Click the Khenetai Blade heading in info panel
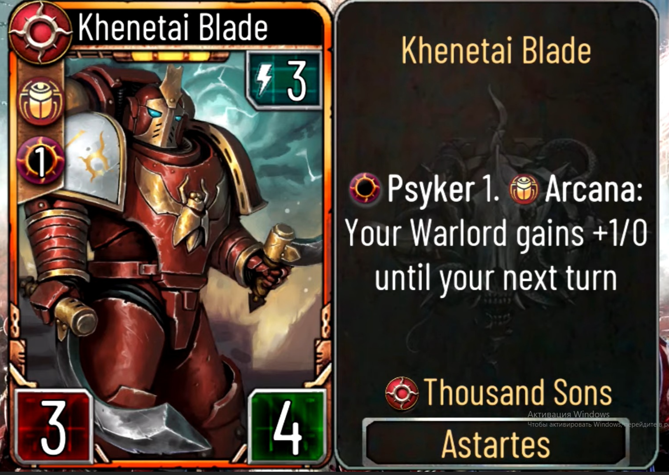Screen dimensions: 669x475 pyautogui.click(x=496, y=50)
